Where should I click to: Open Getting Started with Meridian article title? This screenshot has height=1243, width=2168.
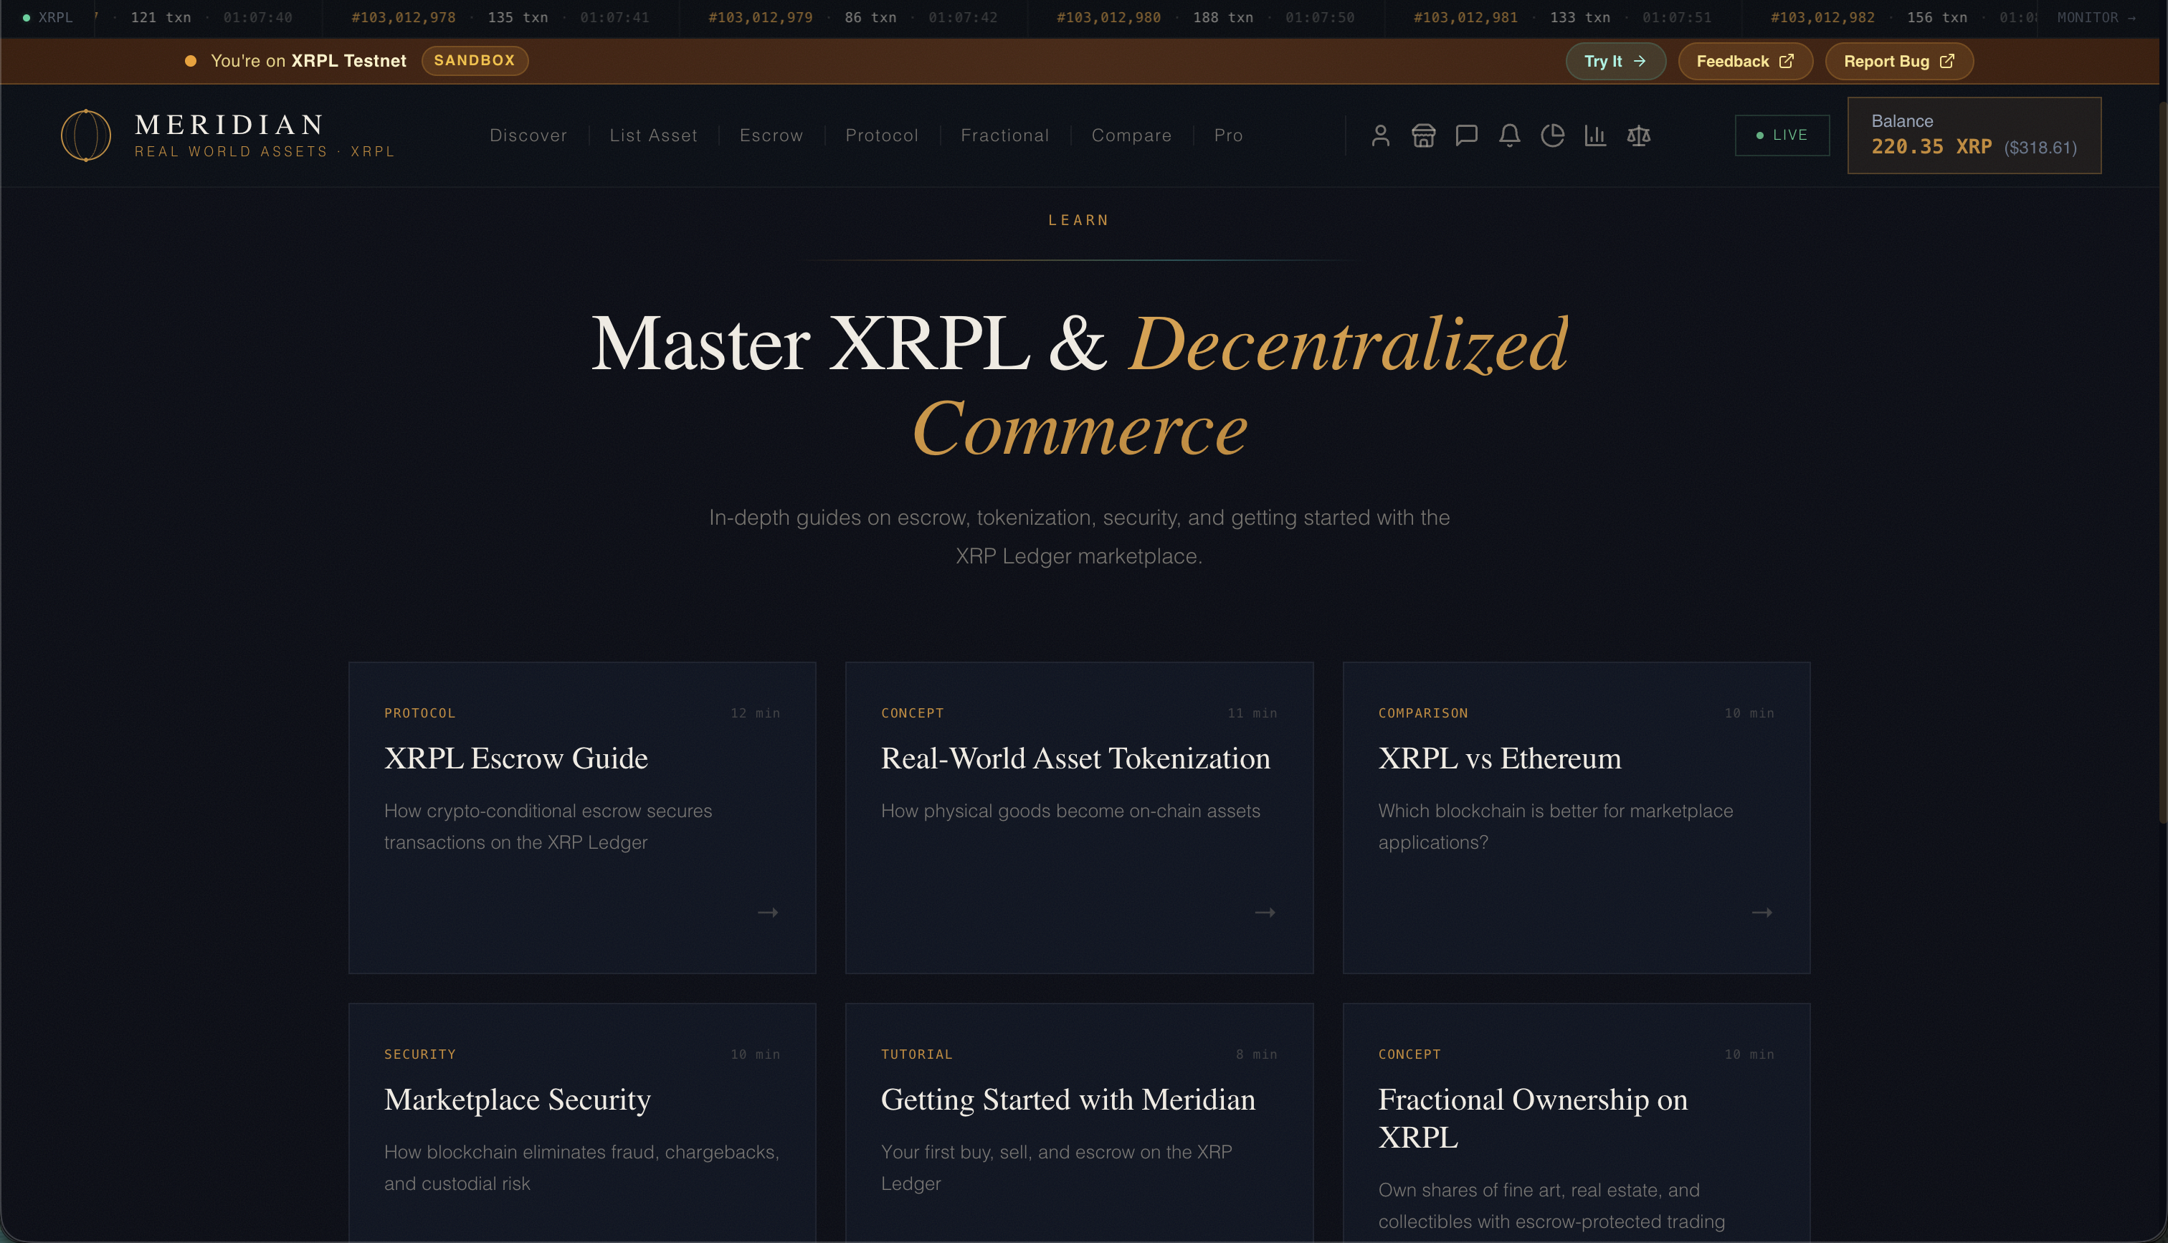[1068, 1100]
